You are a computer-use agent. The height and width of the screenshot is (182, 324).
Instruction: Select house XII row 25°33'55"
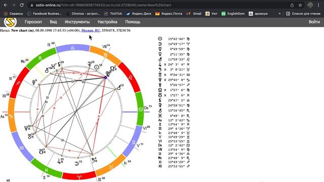coord(174,166)
